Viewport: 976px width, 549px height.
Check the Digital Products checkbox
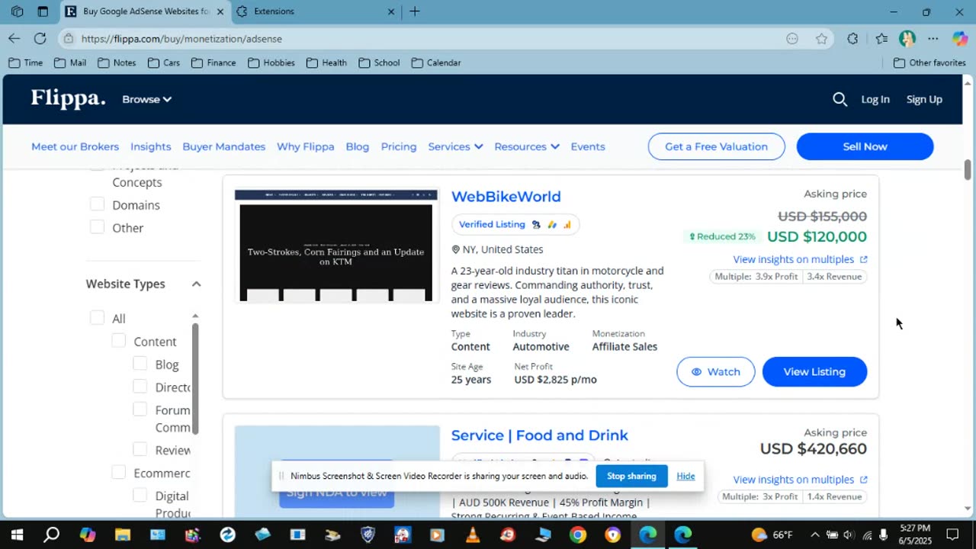(140, 494)
